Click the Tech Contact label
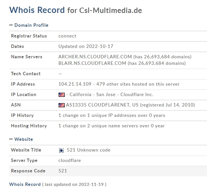Image resolution: width=207 pixels, height=189 pixels. pos(26,74)
